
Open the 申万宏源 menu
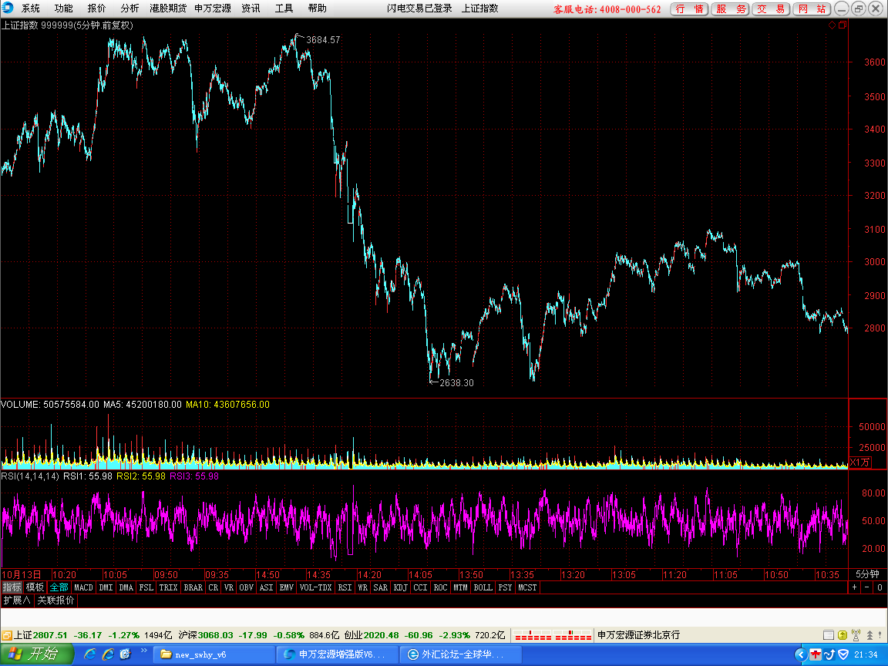[213, 8]
